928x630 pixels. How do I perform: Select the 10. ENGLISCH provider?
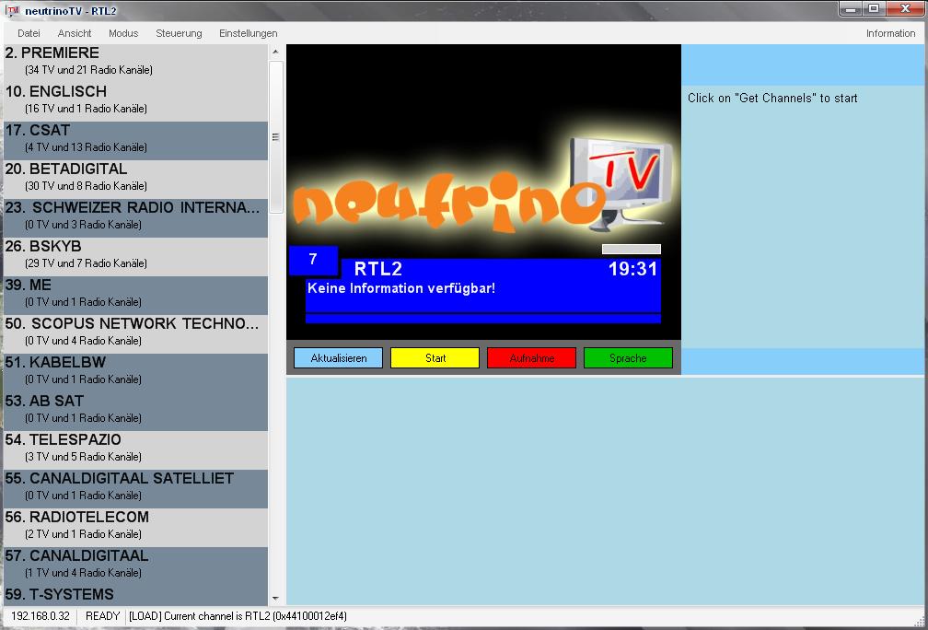tap(135, 102)
